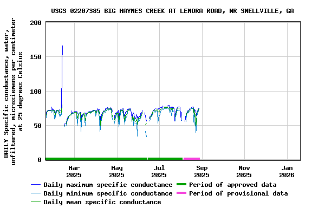Click the 'Jul 2025' x-axis label
Image resolution: width=312 pixels, height=208 pixels.
pyautogui.click(x=159, y=171)
